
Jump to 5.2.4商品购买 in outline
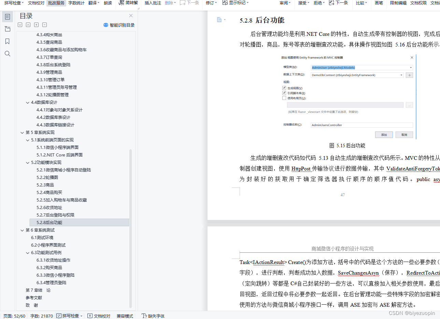[x=49, y=193]
